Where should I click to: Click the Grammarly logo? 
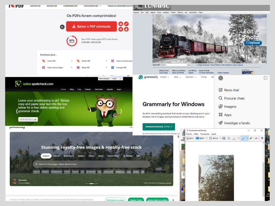[x=148, y=77]
